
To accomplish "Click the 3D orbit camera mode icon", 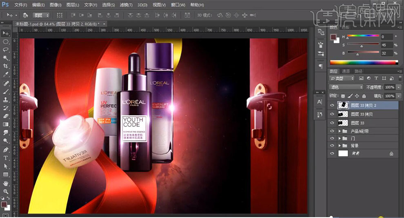I will pyautogui.click(x=220, y=15).
